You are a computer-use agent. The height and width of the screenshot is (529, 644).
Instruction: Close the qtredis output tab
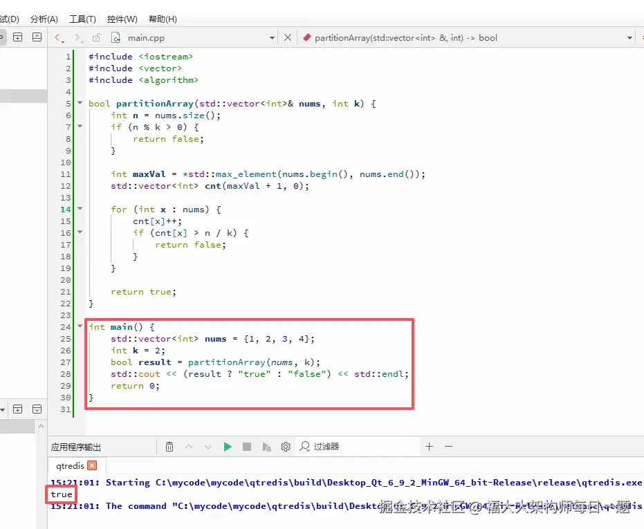coord(93,465)
